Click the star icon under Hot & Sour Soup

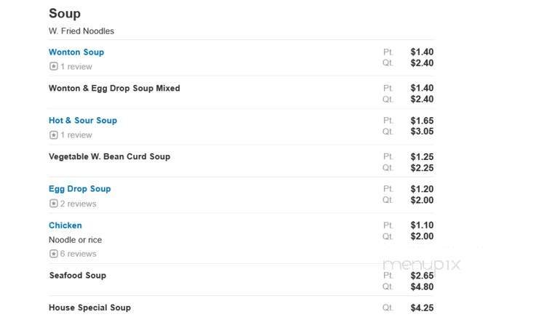53,135
